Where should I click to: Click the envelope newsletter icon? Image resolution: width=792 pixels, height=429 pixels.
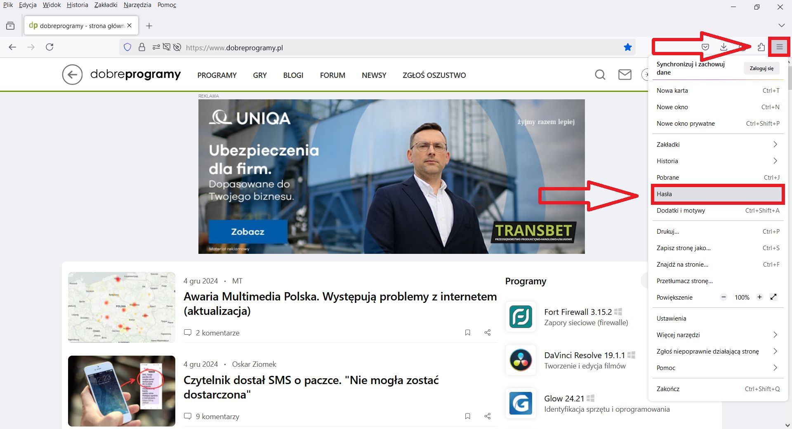625,75
